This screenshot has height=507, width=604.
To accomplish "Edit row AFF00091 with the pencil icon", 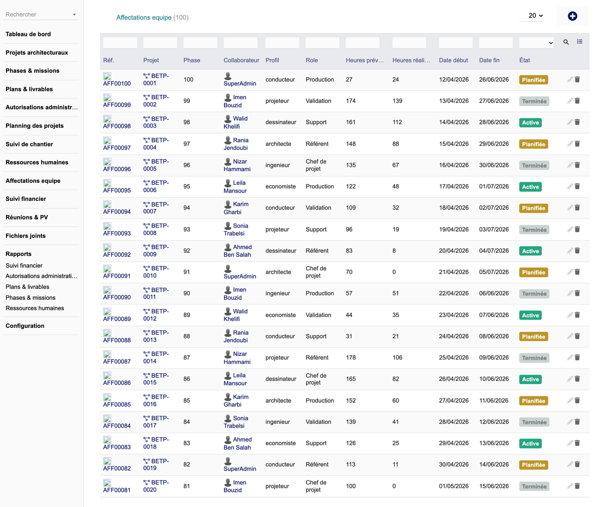I will [570, 272].
